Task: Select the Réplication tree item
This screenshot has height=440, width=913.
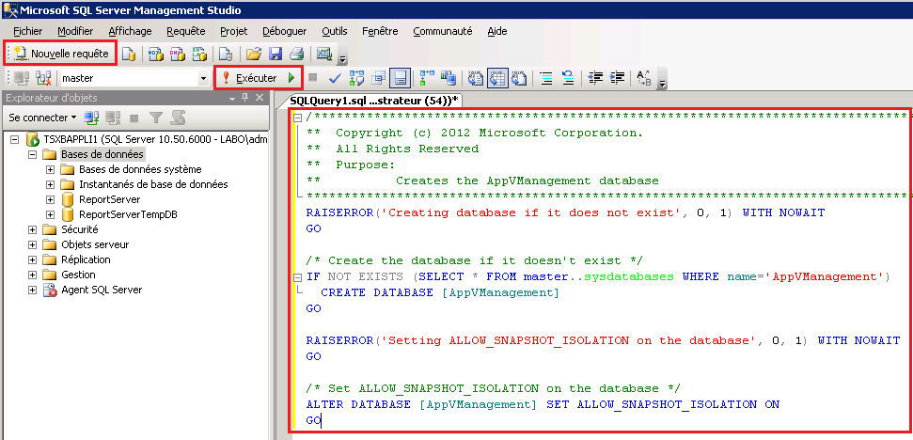Action: [86, 259]
